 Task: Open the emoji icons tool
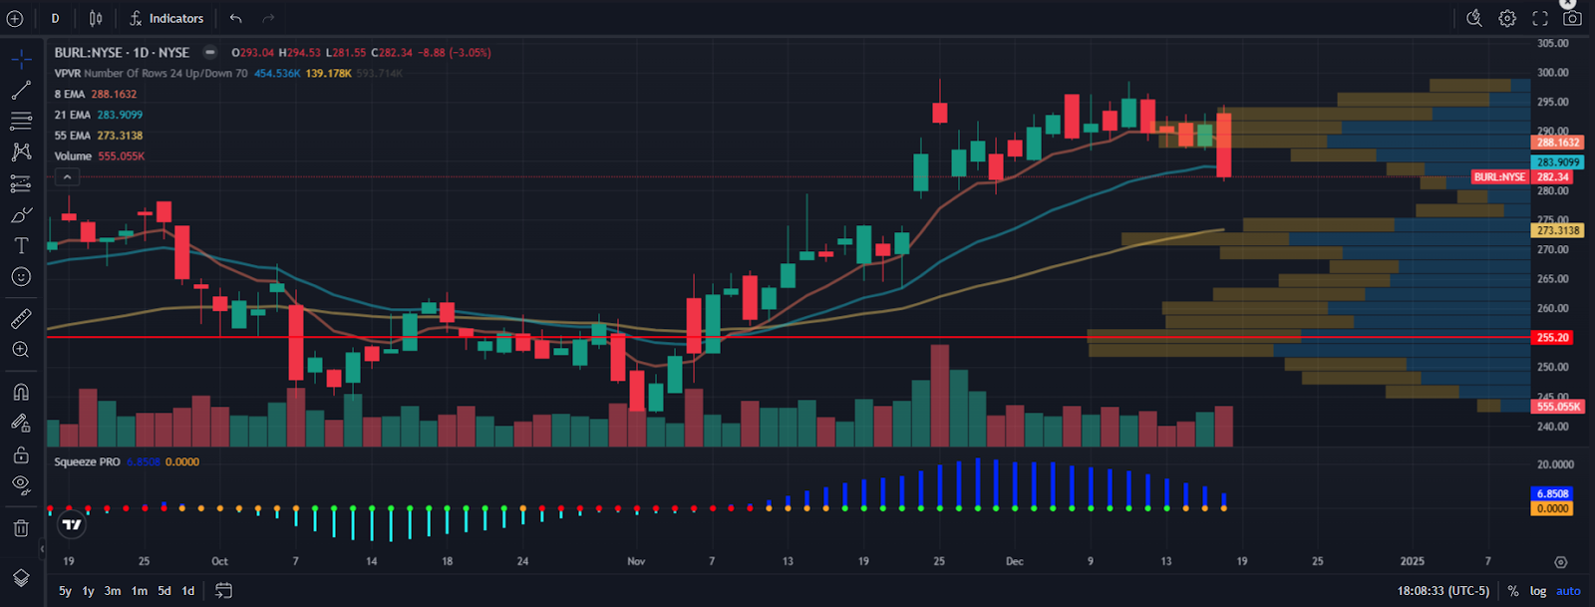(21, 276)
